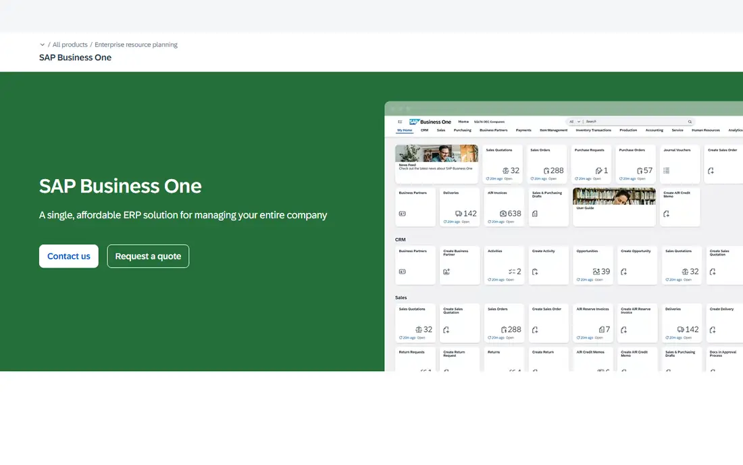Open the Business Partners tab
The width and height of the screenshot is (743, 465).
tap(493, 130)
